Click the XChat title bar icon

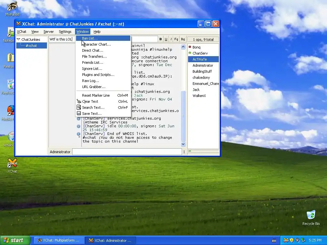(19, 24)
